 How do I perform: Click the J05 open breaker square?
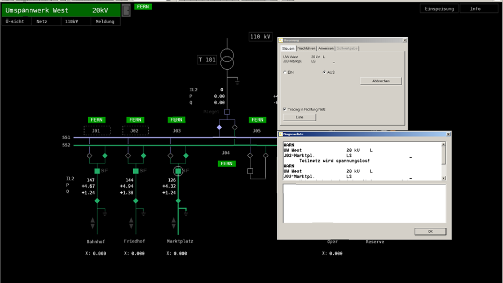(250, 171)
